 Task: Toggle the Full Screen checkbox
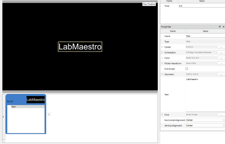coord(187,68)
